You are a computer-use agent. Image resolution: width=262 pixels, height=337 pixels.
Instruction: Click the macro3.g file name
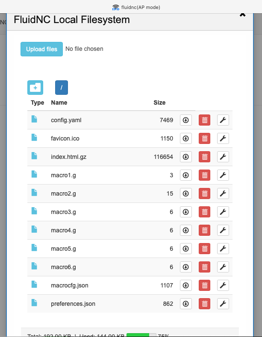[x=63, y=212]
